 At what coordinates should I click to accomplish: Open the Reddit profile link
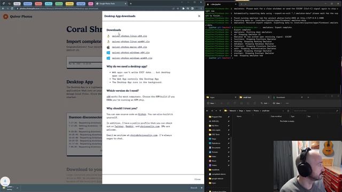(x=129, y=126)
